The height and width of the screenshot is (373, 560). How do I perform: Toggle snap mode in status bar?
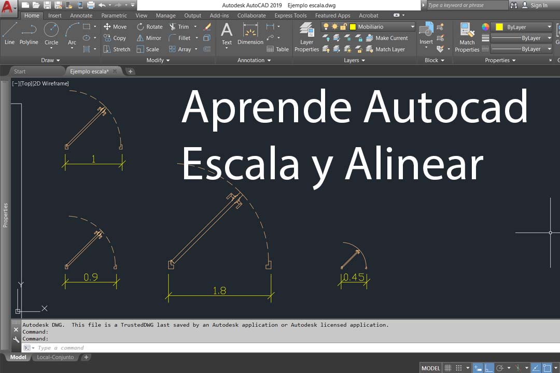click(459, 368)
